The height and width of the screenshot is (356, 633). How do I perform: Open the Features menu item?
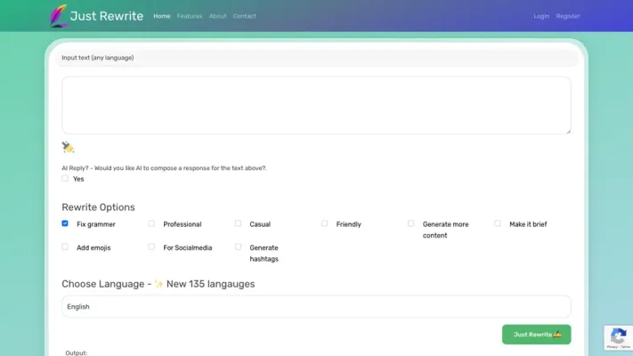[x=189, y=16]
